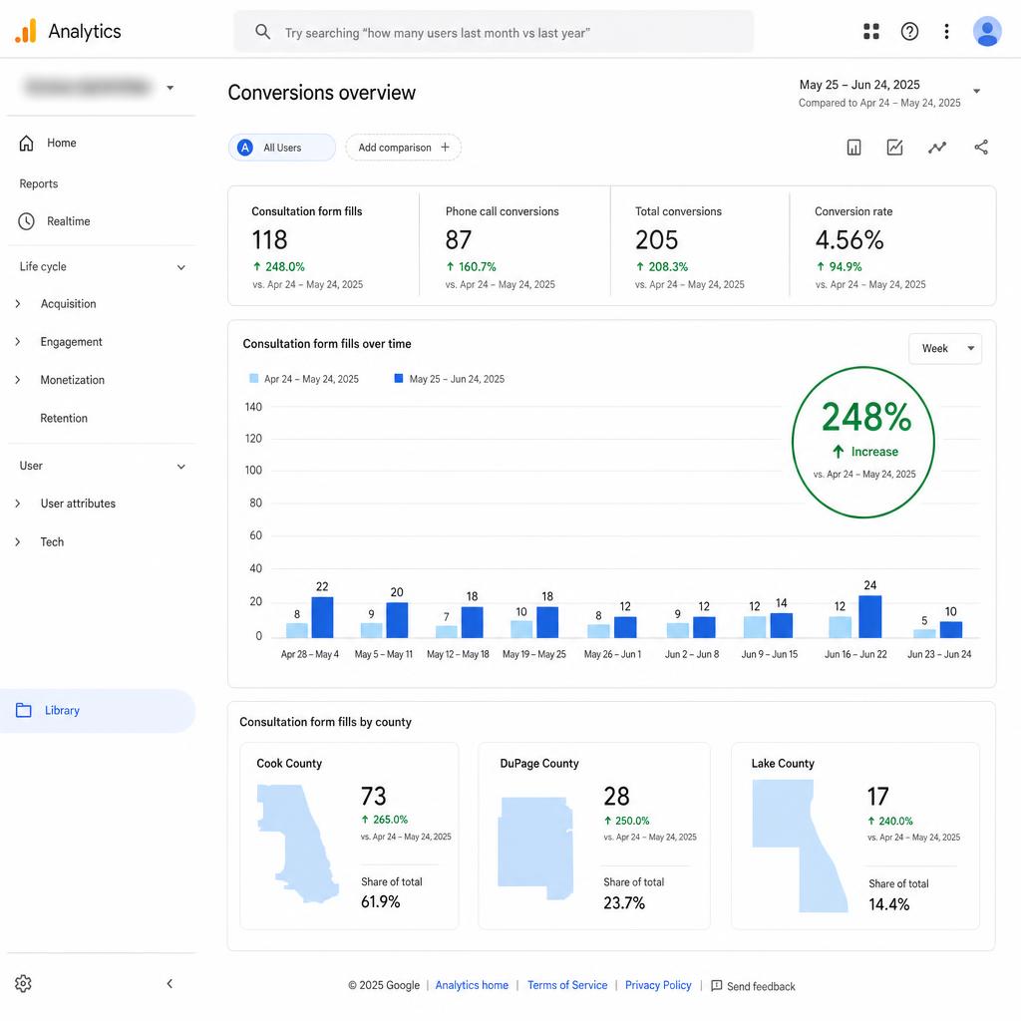Click the light blue Apr 24 legend swatch
The image size is (1021, 1021).
254,378
